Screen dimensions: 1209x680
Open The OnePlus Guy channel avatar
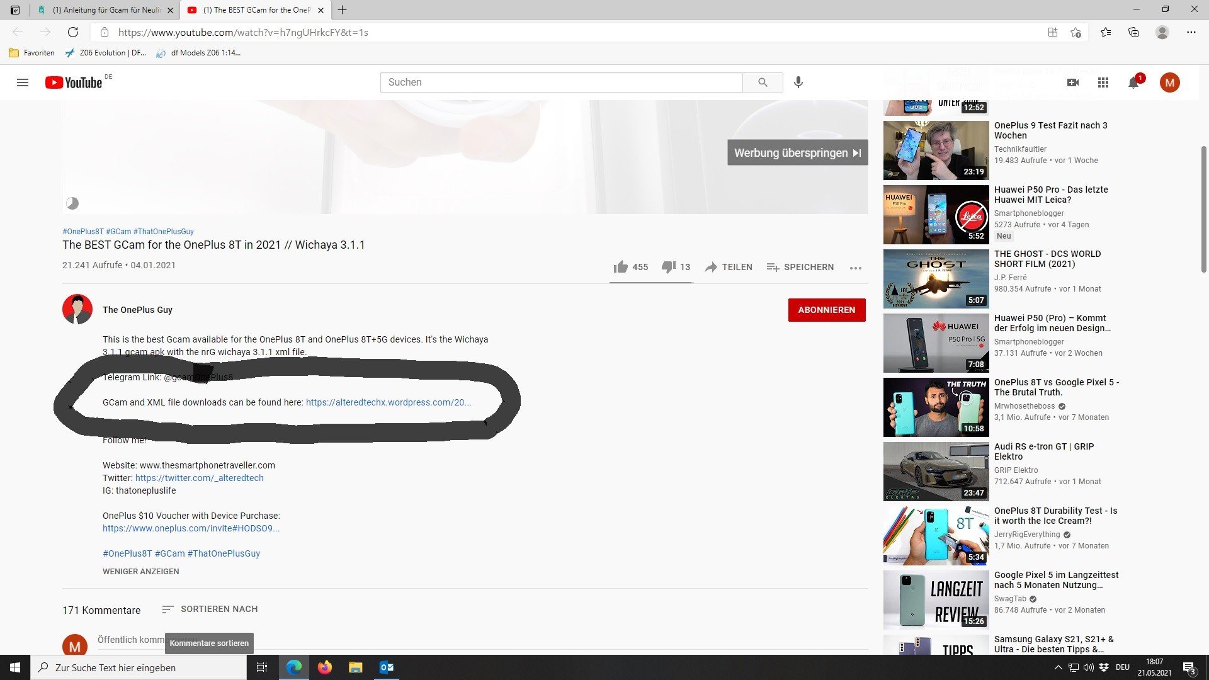point(77,309)
